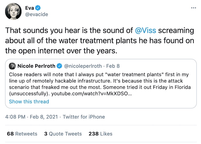The width and height of the screenshot is (201, 144).
Task: View the 3 Quote Tweets list
Action: coord(63,134)
